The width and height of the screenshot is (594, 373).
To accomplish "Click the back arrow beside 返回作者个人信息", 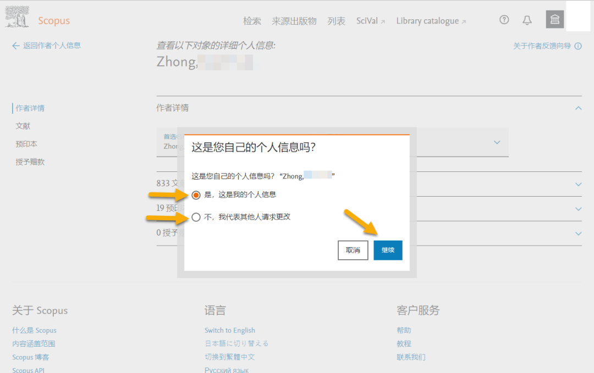I will point(15,46).
